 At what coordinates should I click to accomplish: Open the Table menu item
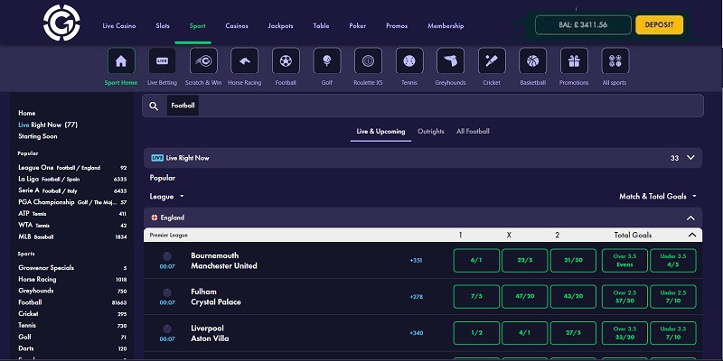(321, 26)
